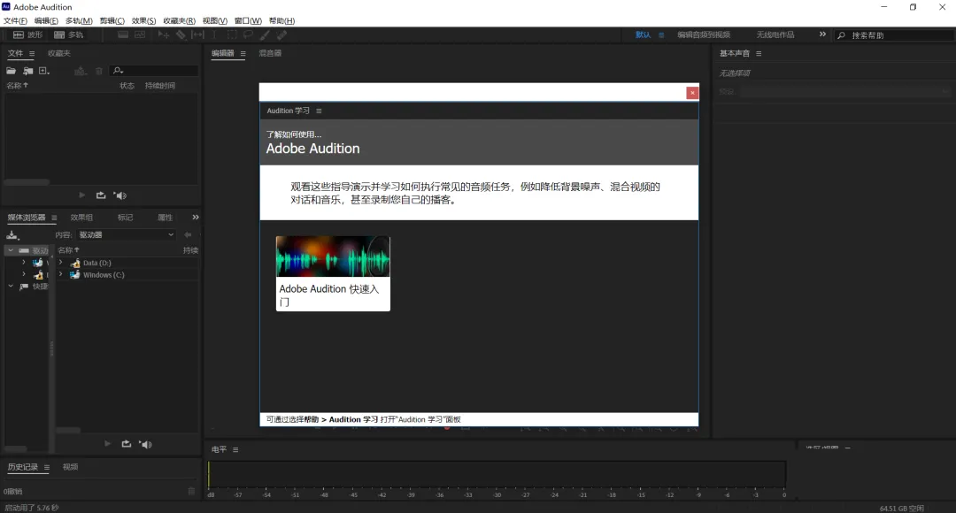Switch to Markers (标记) tab
The width and height of the screenshot is (956, 513).
coord(125,218)
